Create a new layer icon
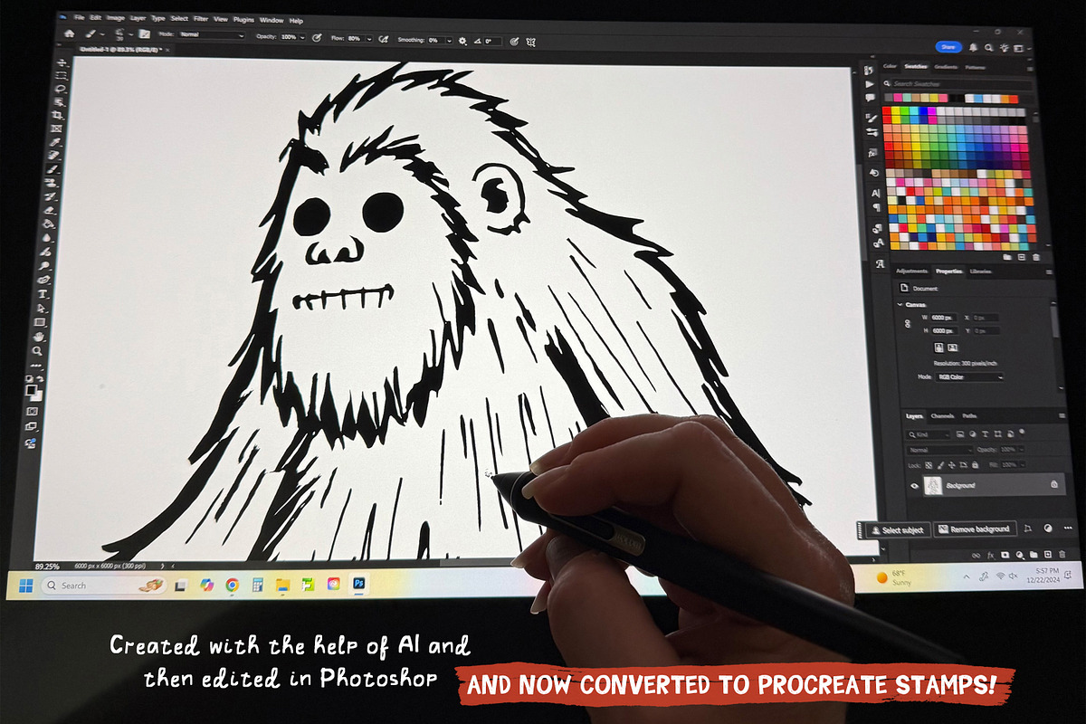This screenshot has width=1086, height=724. coord(1048,555)
